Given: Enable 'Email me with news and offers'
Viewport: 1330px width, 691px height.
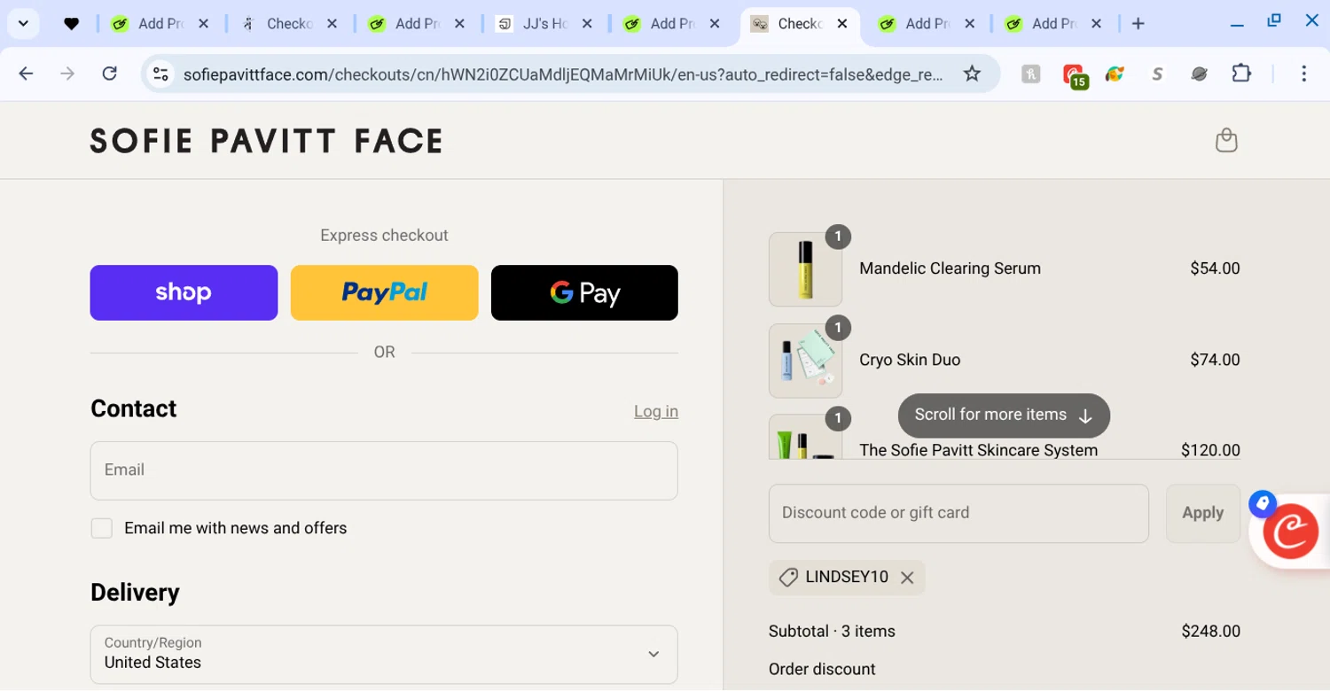Looking at the screenshot, I should click(102, 529).
